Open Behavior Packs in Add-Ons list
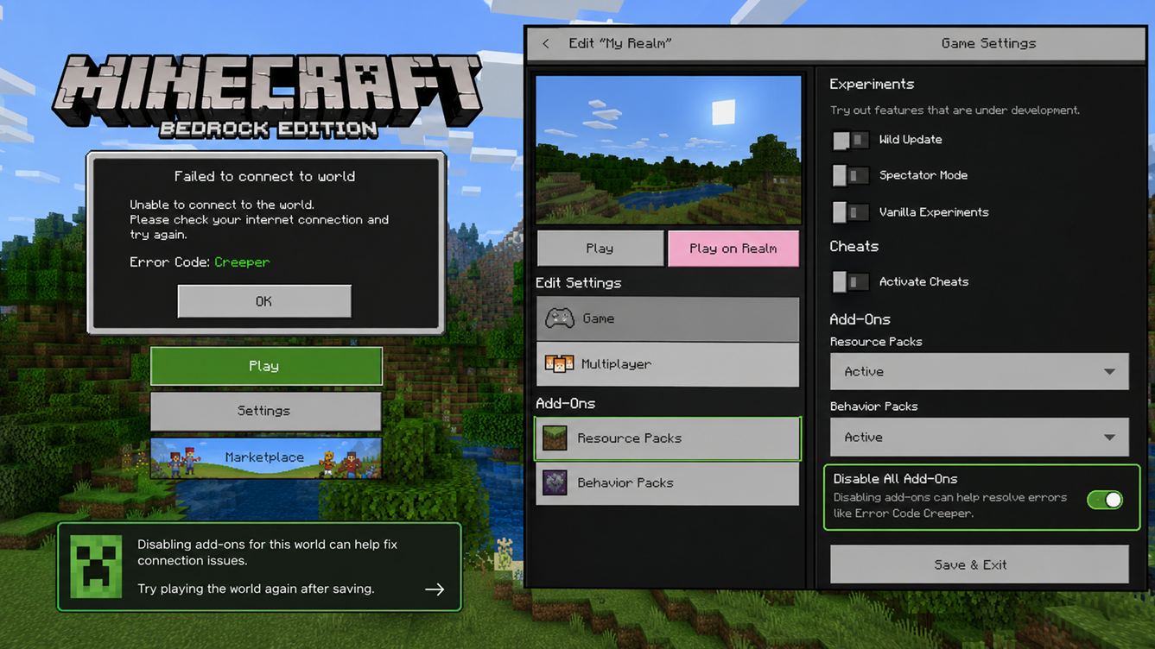This screenshot has height=649, width=1155. point(668,483)
